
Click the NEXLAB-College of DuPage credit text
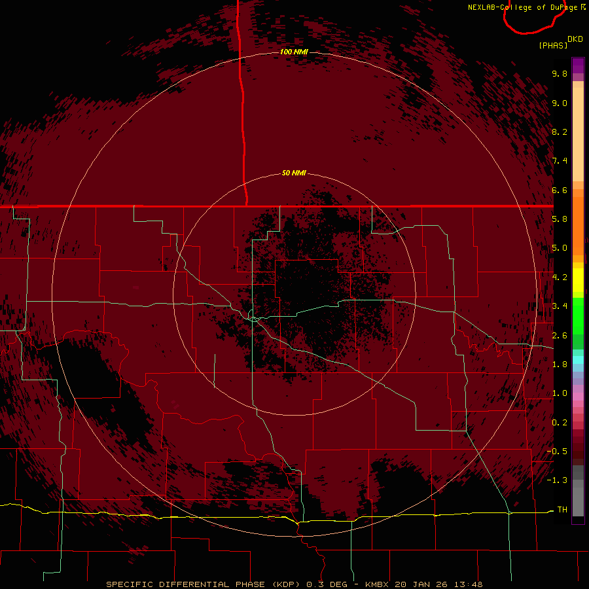(x=527, y=7)
